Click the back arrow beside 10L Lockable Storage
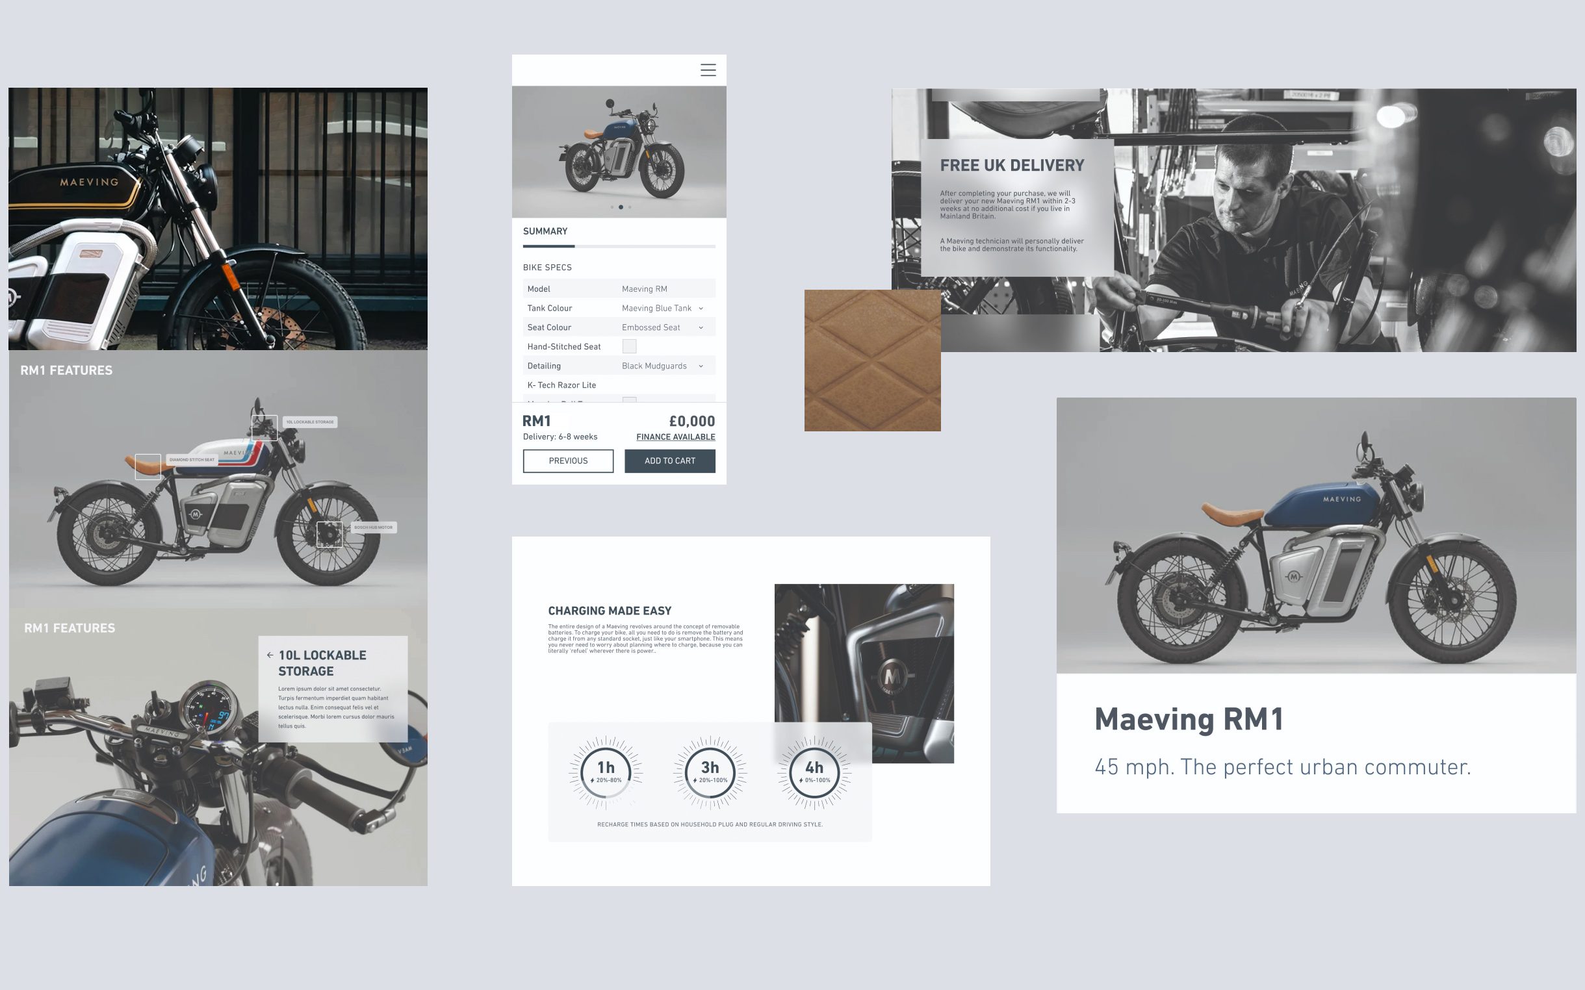 [270, 655]
